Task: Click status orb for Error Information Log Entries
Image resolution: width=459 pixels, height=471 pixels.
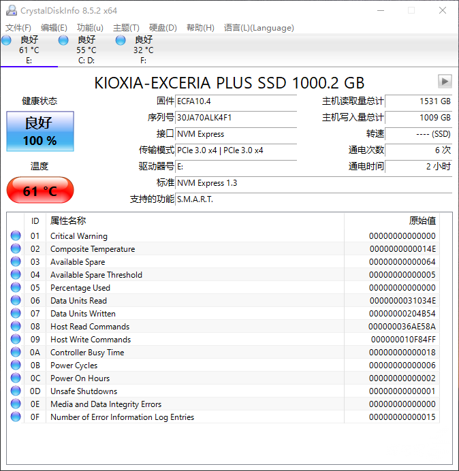Action: point(16,417)
